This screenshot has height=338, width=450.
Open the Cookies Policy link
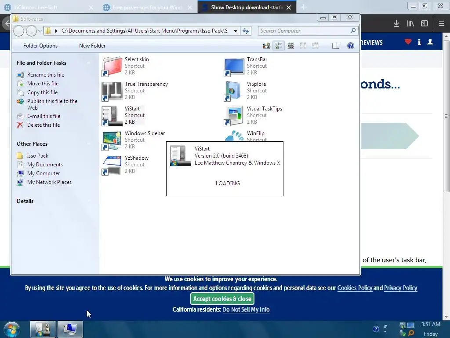click(x=355, y=288)
